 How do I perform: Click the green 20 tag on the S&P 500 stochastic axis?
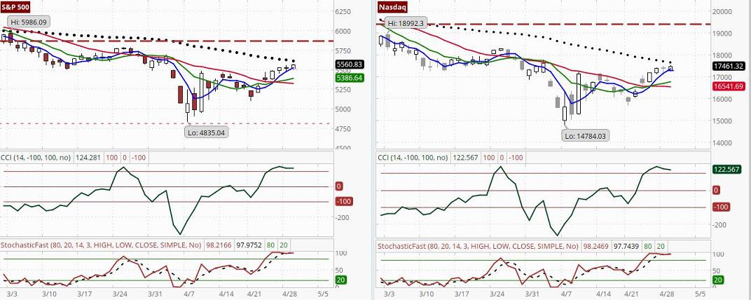click(x=341, y=280)
